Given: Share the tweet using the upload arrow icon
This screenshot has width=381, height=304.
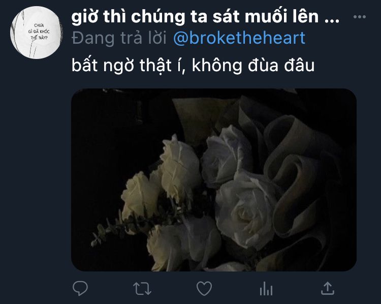Looking at the screenshot, I should [328, 288].
